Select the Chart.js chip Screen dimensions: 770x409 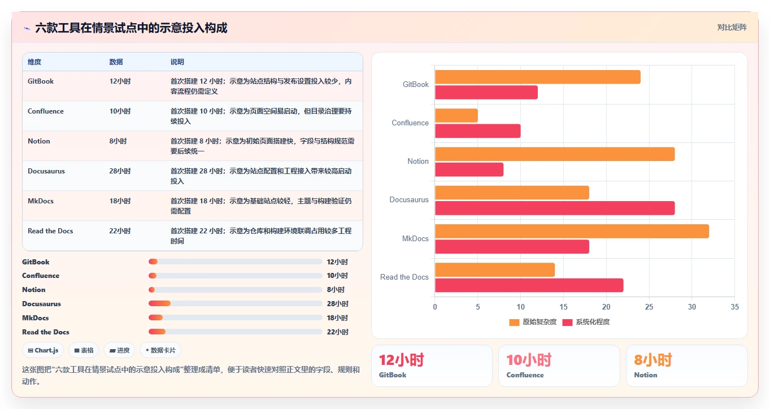point(43,350)
